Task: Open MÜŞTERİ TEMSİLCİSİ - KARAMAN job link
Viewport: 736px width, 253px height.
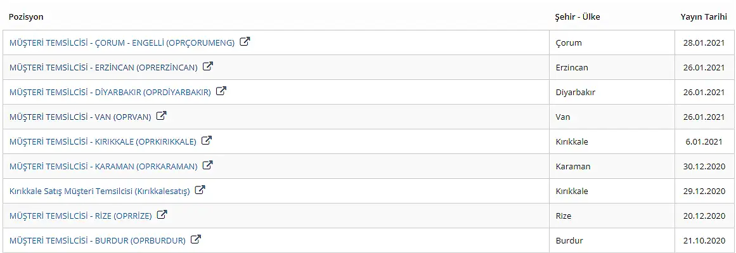Action: pos(103,166)
